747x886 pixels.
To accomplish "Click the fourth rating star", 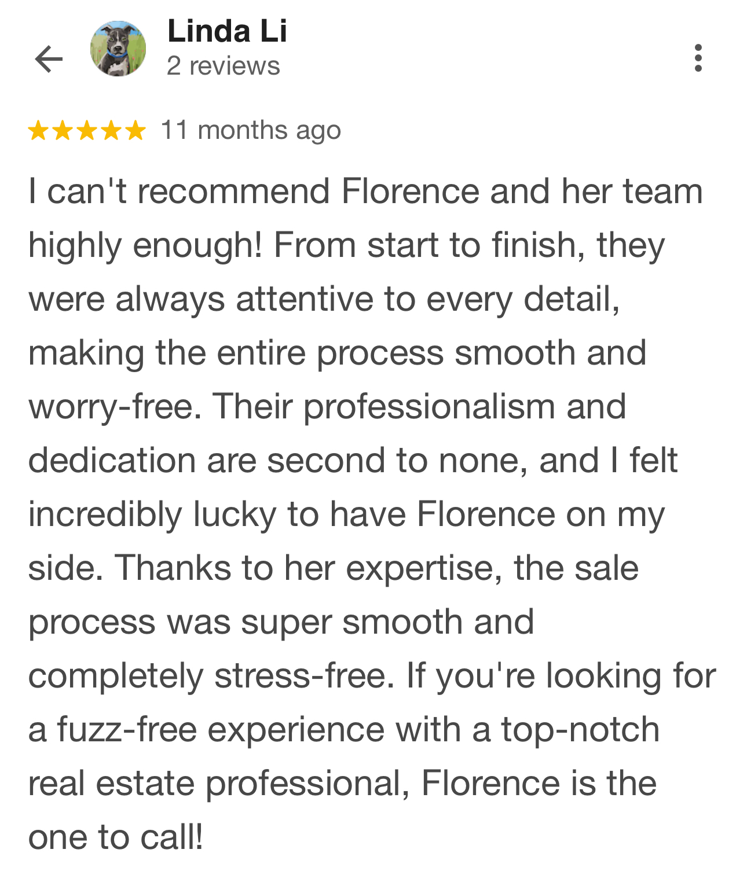I will click(x=111, y=131).
